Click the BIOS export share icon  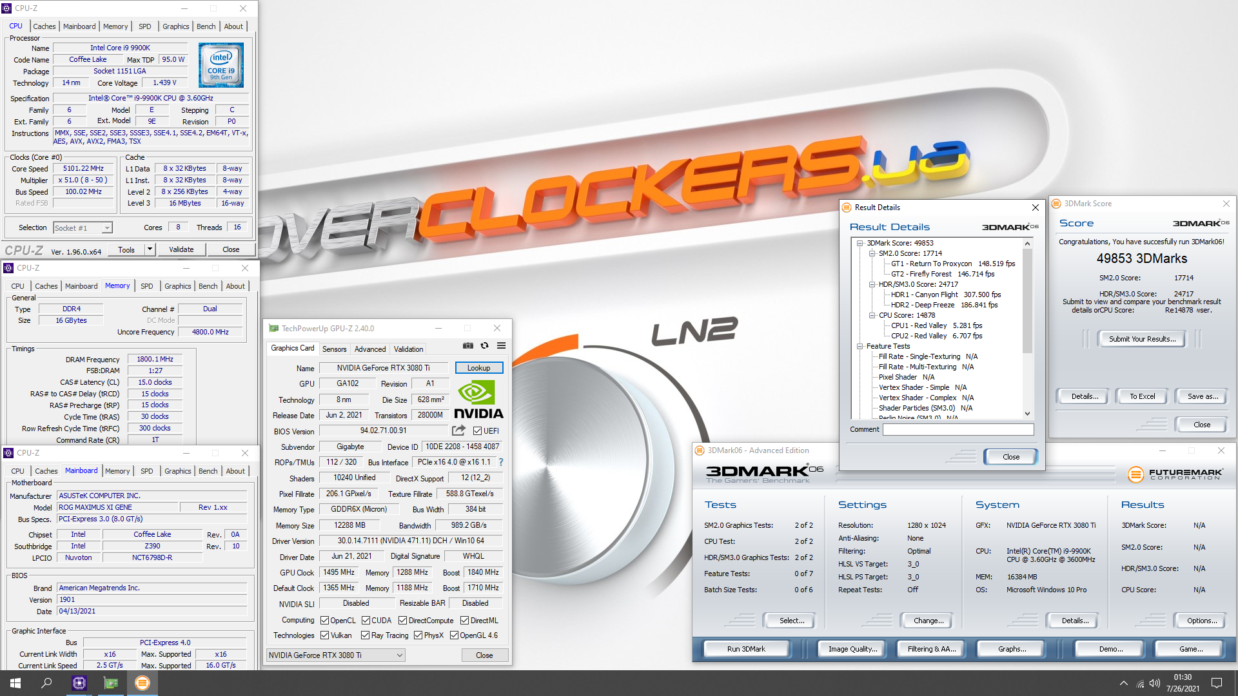458,430
